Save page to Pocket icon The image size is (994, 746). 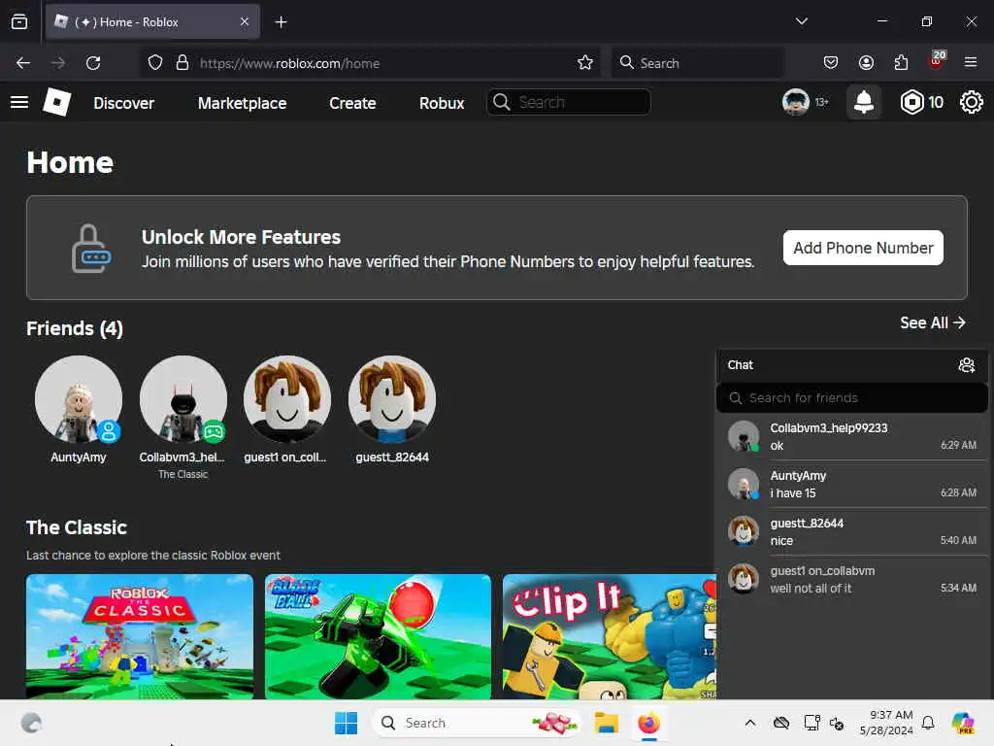(831, 63)
